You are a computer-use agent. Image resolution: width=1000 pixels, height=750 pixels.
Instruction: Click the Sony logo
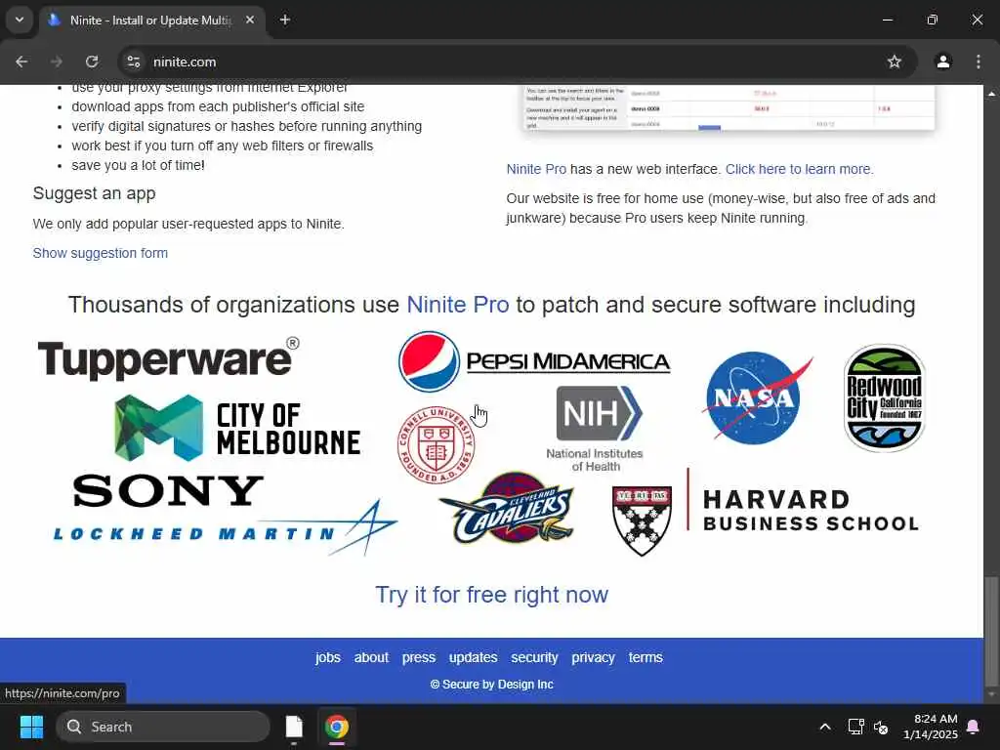pos(168,491)
